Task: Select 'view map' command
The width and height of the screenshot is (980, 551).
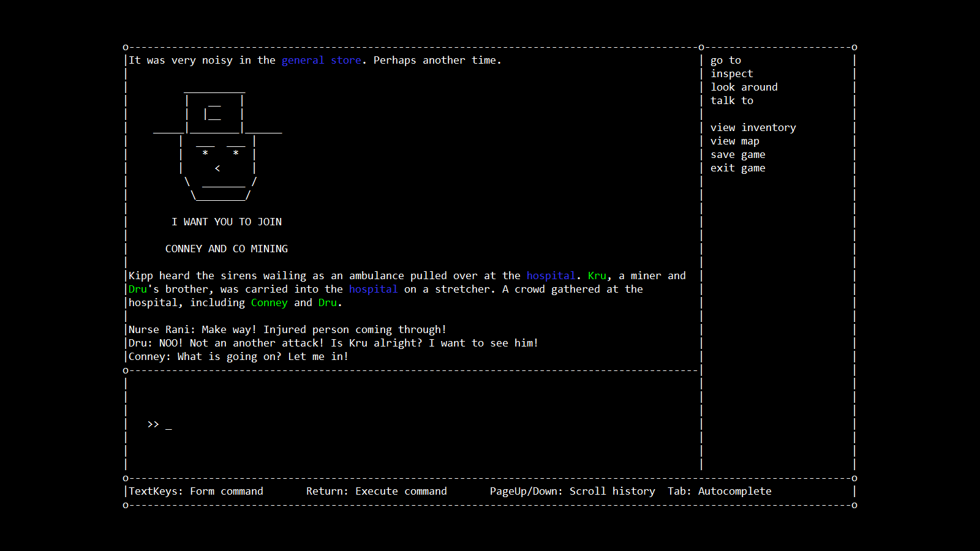Action: click(735, 141)
